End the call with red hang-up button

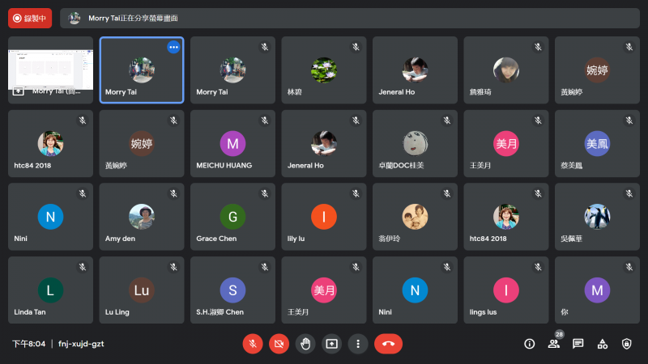coord(389,344)
